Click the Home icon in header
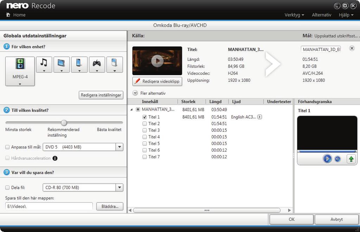The image size is (360, 232). click(x=8, y=15)
